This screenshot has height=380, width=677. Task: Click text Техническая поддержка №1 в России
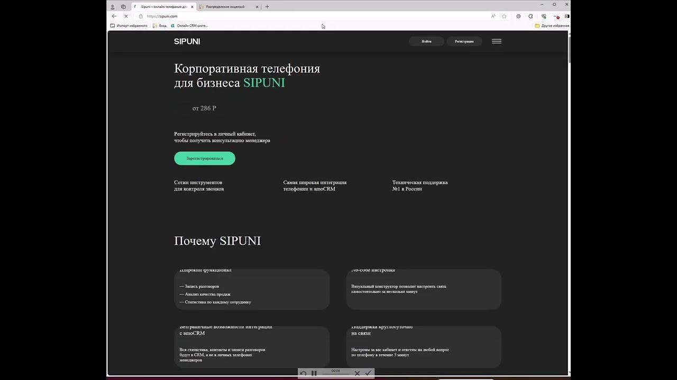tap(420, 185)
